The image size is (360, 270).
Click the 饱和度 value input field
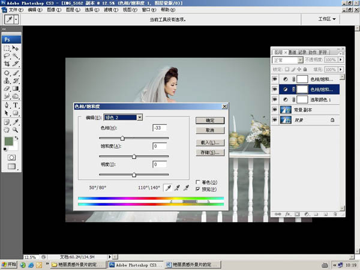[x=160, y=146]
